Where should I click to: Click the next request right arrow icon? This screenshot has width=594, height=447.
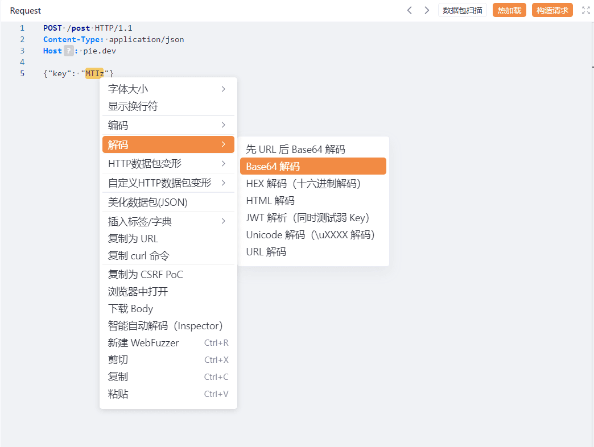click(427, 10)
